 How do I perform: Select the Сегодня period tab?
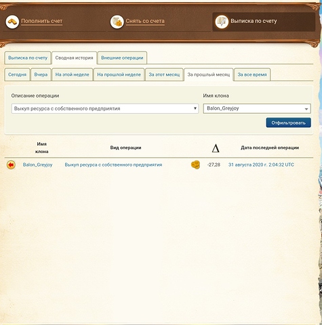(17, 74)
